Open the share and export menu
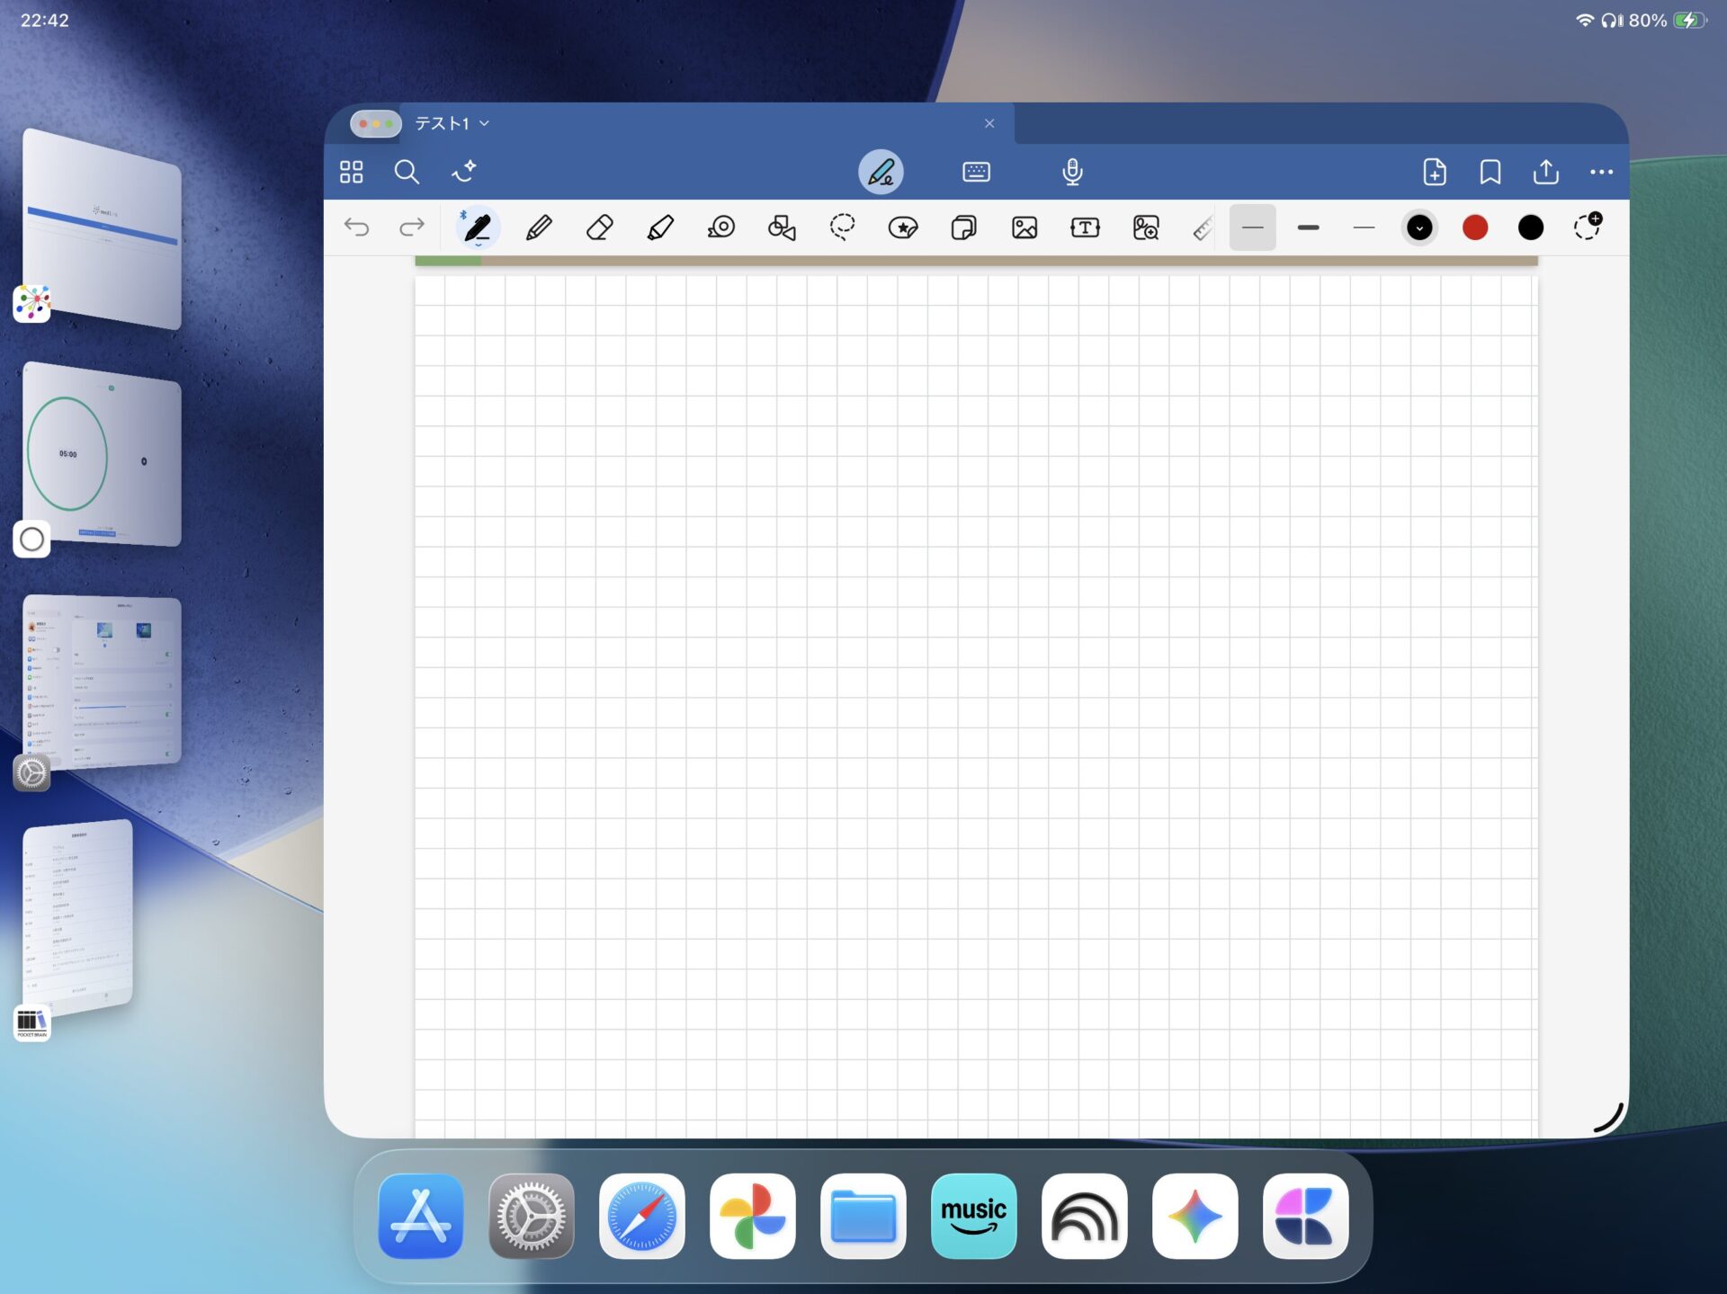This screenshot has width=1727, height=1294. (x=1545, y=172)
